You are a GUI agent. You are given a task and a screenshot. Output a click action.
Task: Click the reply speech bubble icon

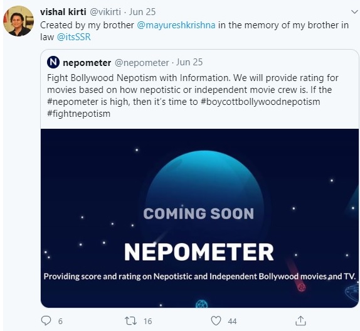click(46, 320)
